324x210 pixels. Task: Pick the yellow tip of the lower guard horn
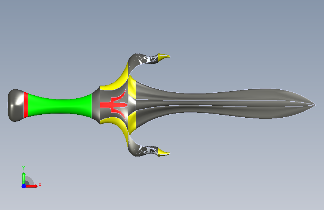(x=164, y=152)
